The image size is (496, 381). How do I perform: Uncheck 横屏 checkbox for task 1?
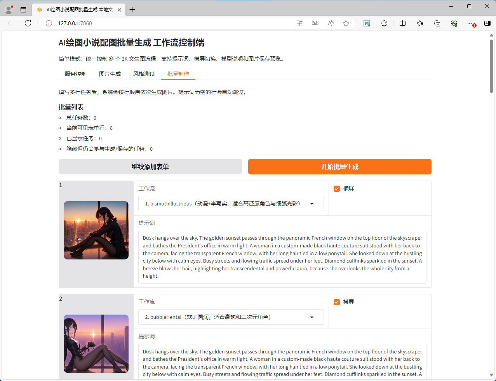pos(337,189)
